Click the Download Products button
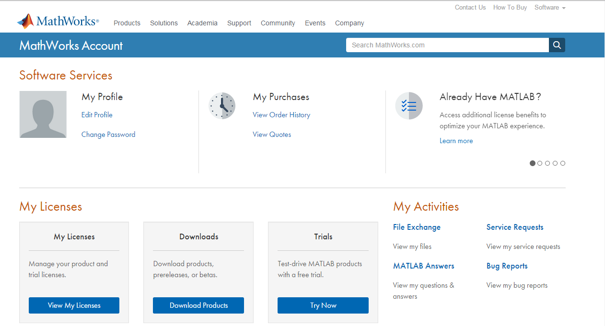Viewport: 605px width, 326px height. pyautogui.click(x=198, y=305)
